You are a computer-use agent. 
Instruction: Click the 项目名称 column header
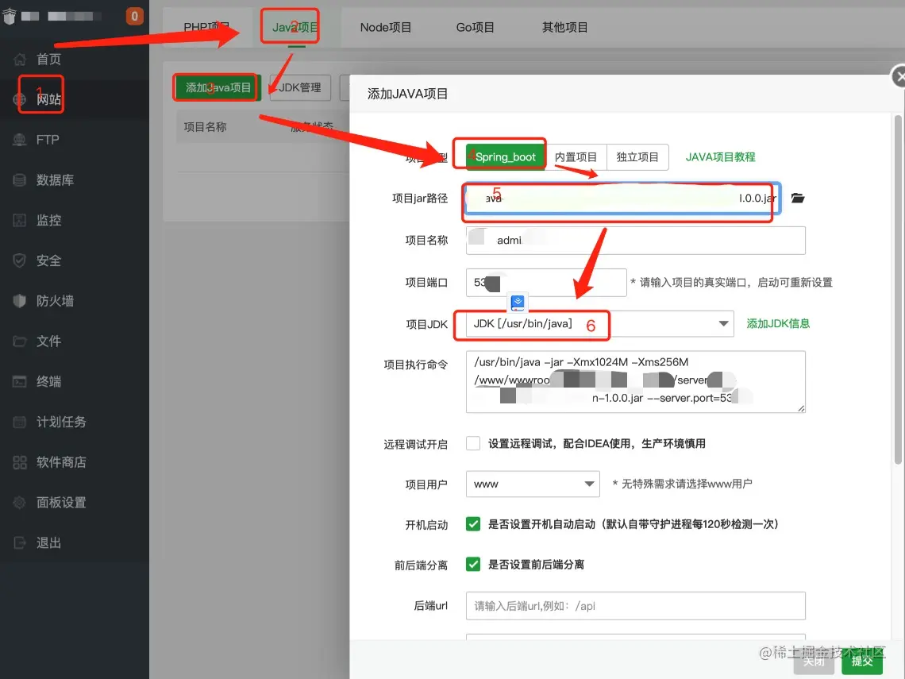point(205,127)
